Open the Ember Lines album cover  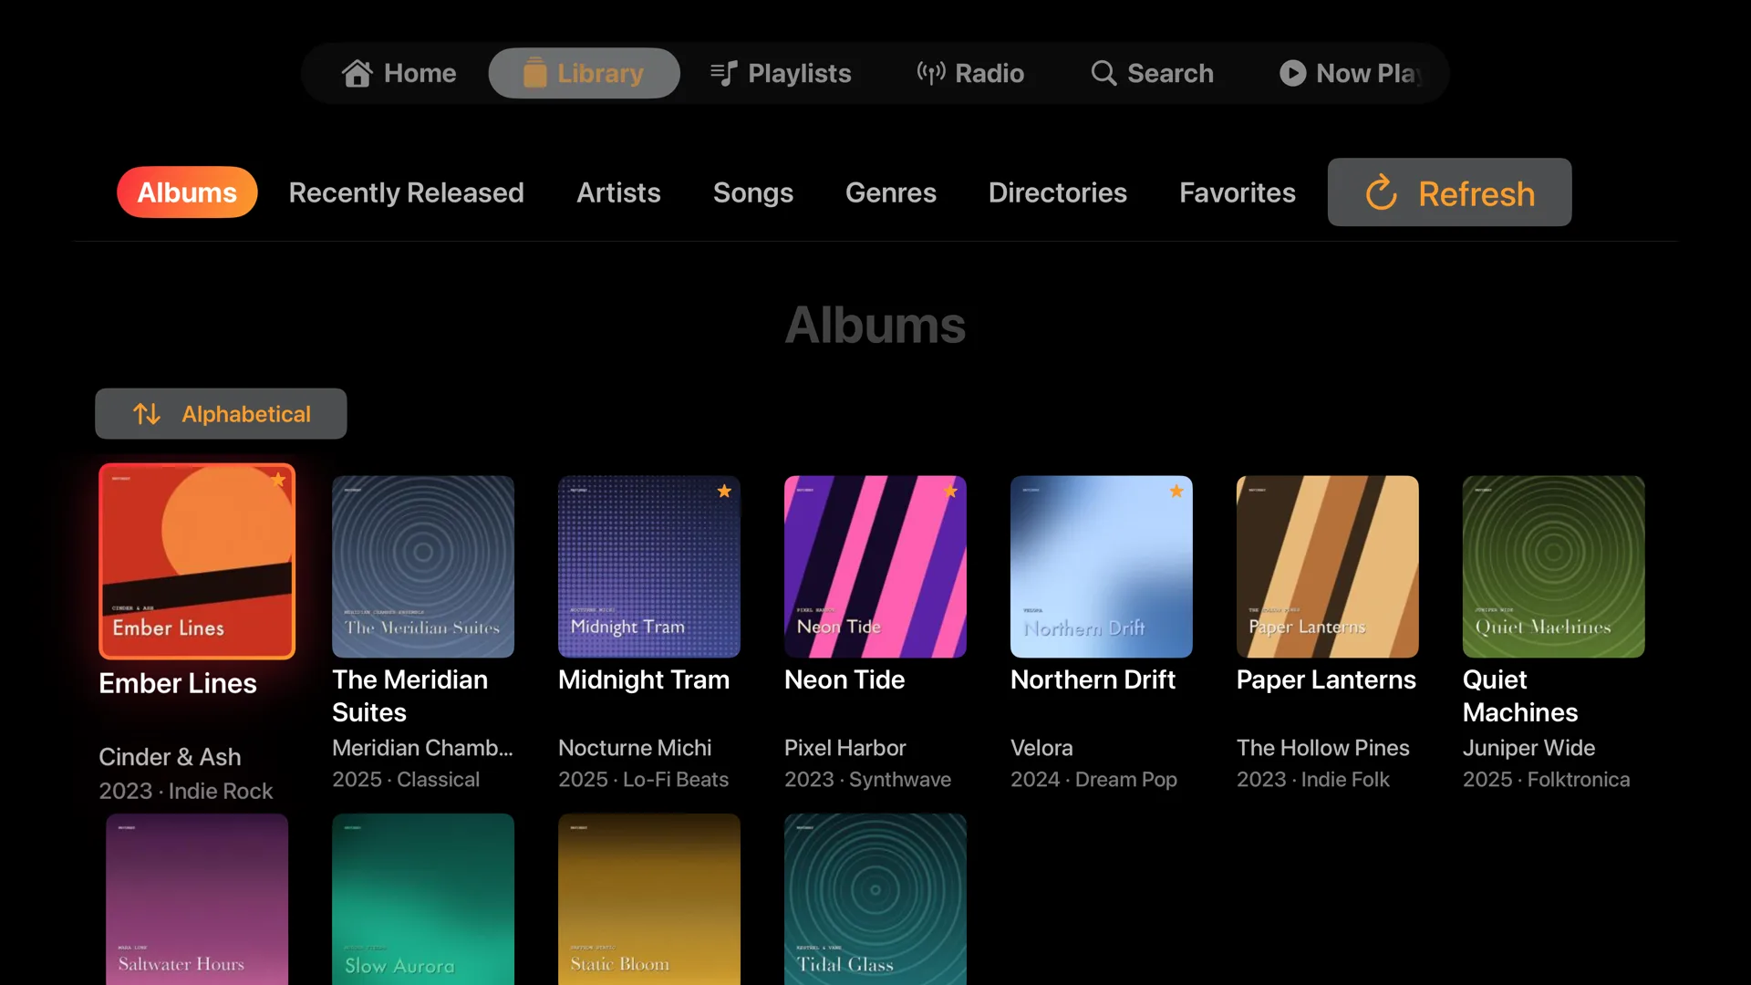197,561
